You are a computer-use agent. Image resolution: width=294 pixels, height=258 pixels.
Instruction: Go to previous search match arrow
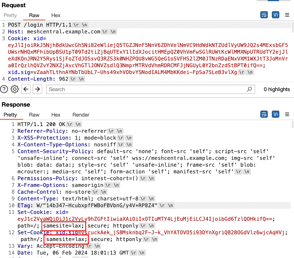pyautogui.click(x=26, y=89)
